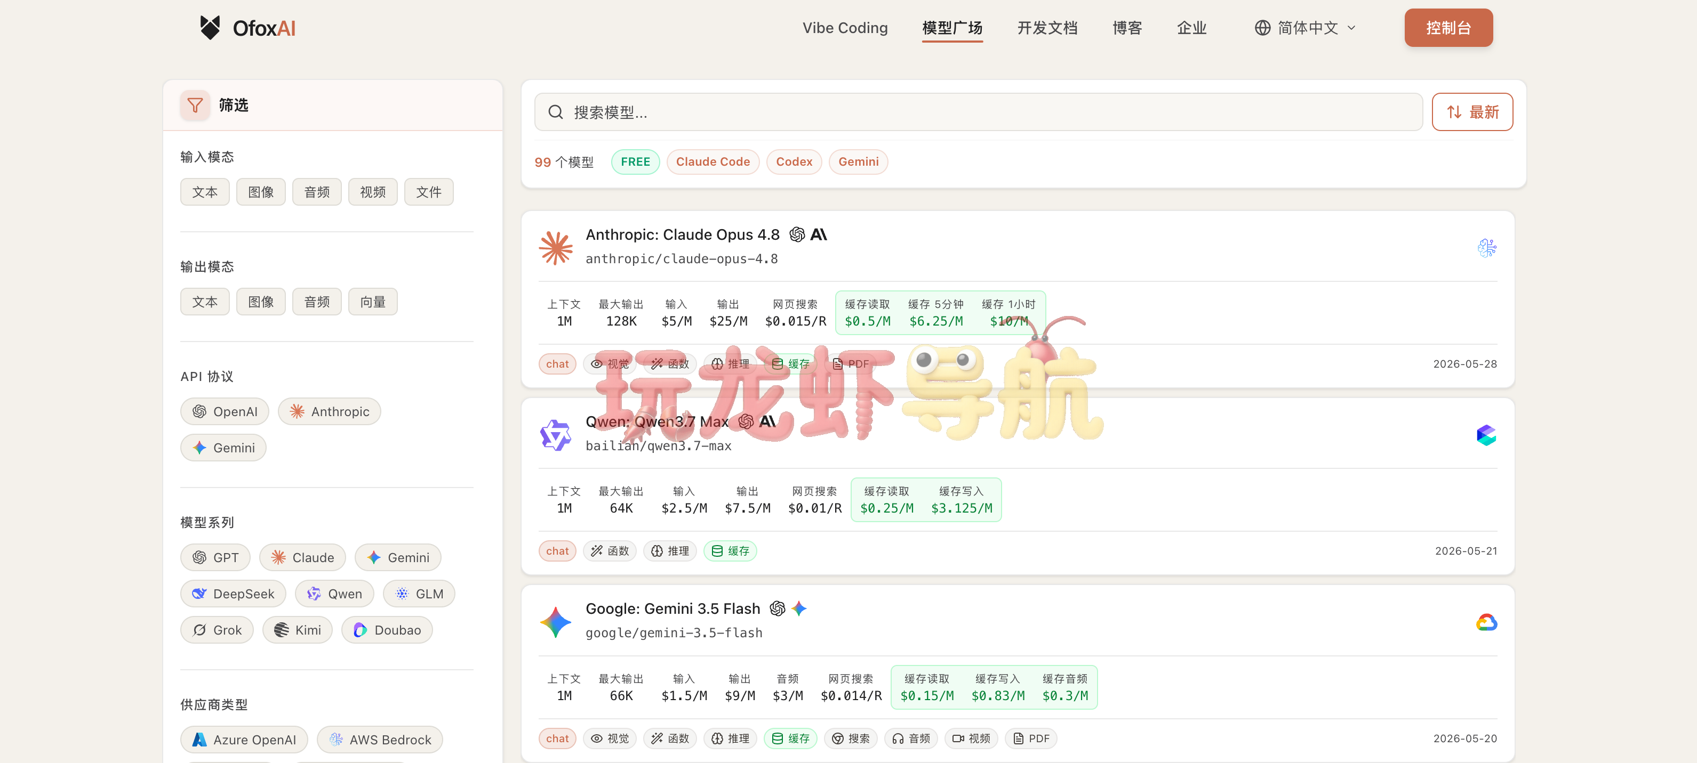This screenshot has width=1697, height=763.
Task: Click the 音频 headphone tag on Gemini card
Action: (x=911, y=738)
